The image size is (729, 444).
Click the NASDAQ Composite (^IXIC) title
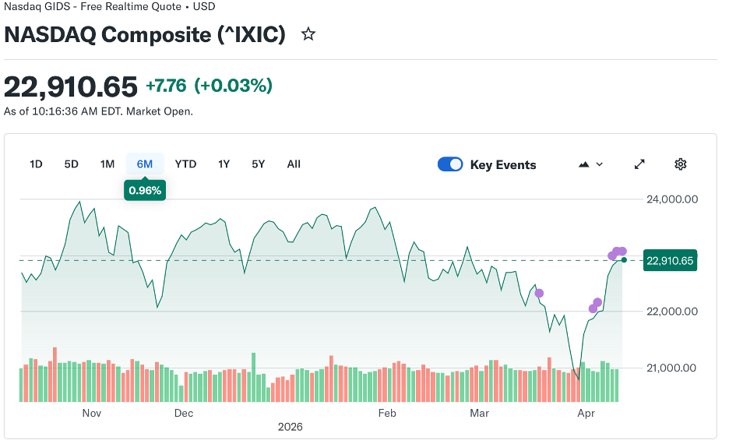[x=145, y=35]
